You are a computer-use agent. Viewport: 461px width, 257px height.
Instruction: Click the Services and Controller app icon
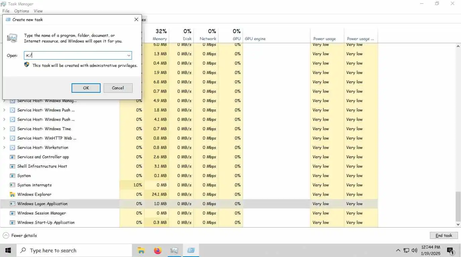[12, 157]
